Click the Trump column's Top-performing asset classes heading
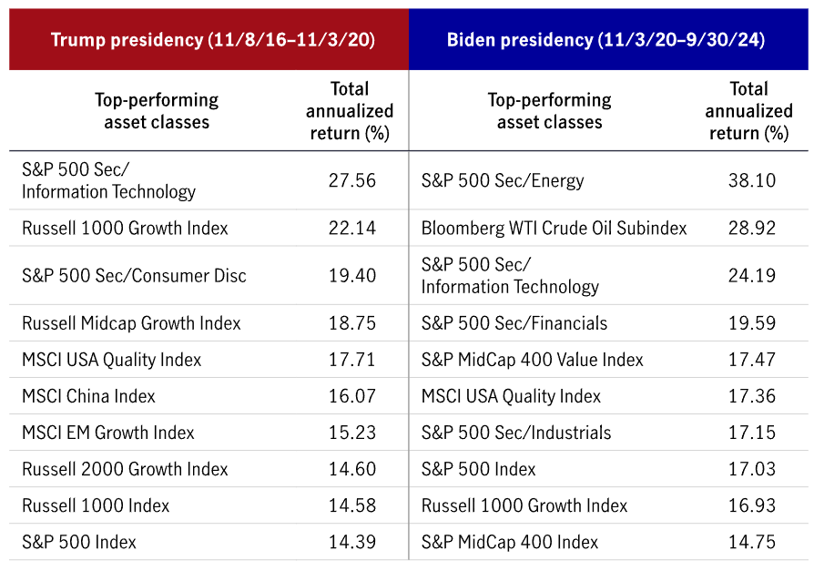The height and width of the screenshot is (571, 814). (156, 110)
